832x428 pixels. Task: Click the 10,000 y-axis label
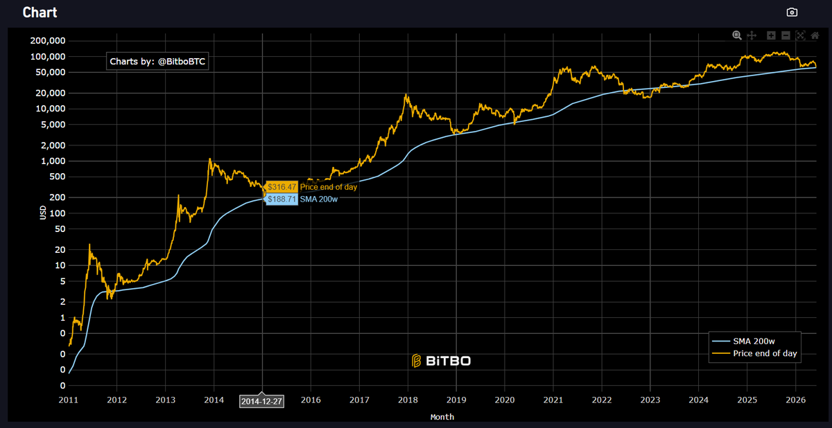pyautogui.click(x=51, y=109)
